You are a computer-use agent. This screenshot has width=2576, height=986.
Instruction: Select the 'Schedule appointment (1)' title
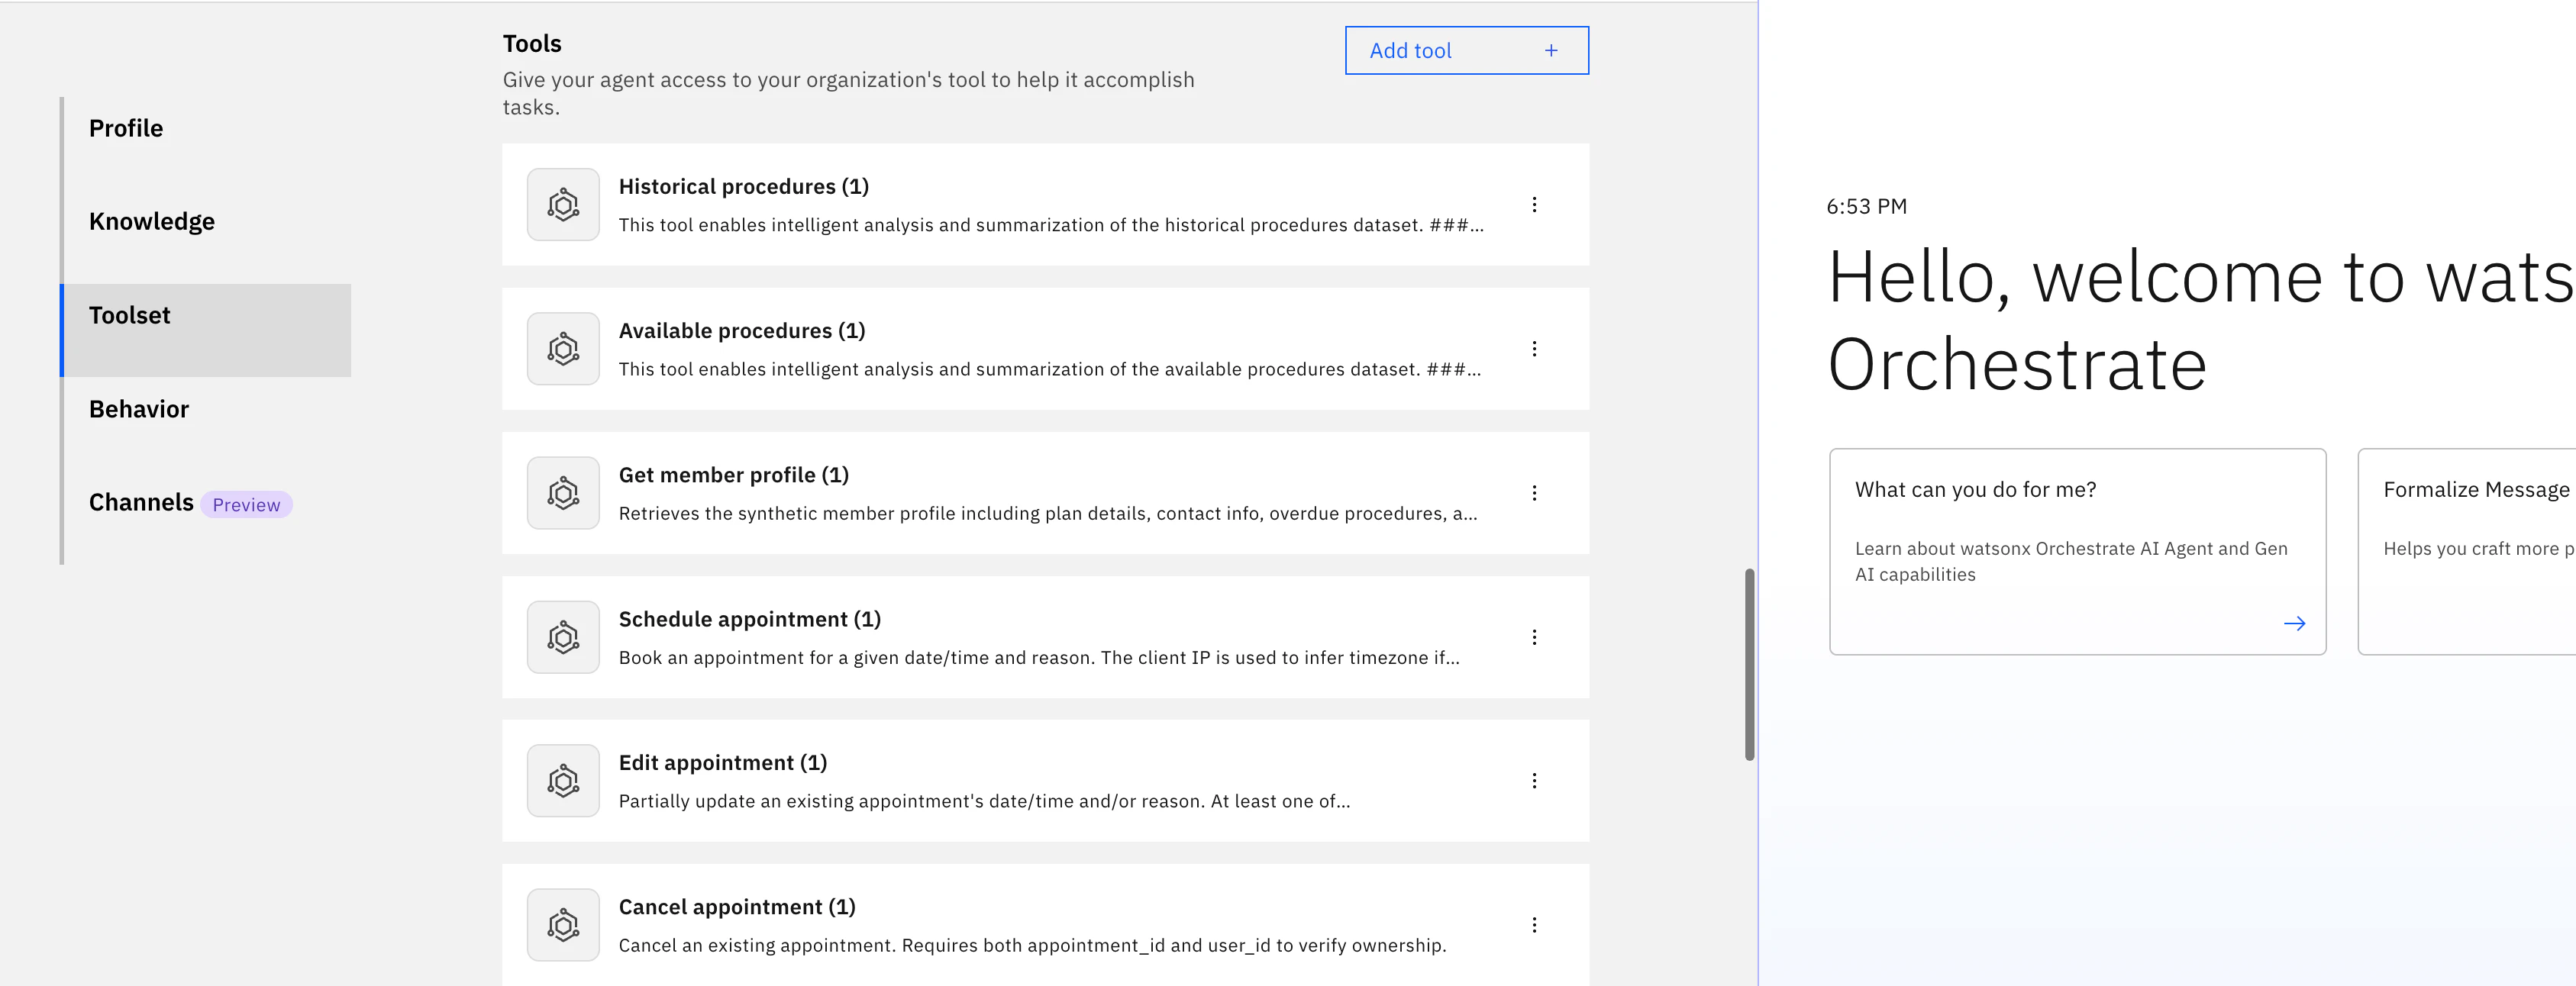pos(749,618)
